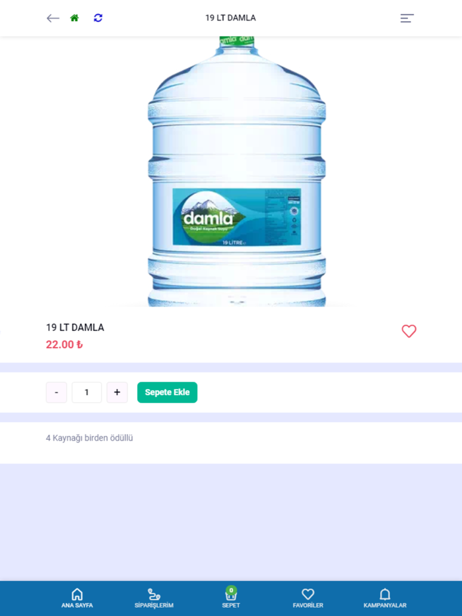This screenshot has height=616, width=462.
Task: Click the 22.00 ₺ price text
Action: (64, 344)
